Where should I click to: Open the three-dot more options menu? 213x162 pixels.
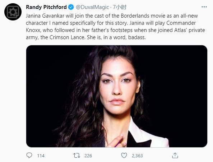pyautogui.click(x=204, y=7)
